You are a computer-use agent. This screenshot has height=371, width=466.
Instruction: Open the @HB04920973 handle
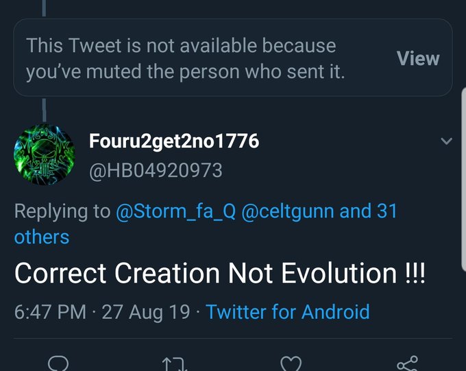click(156, 169)
